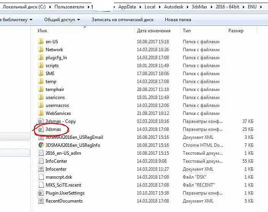Click the 55 КБ size of InfoCenter
The image size is (268, 212).
pos(248,161)
